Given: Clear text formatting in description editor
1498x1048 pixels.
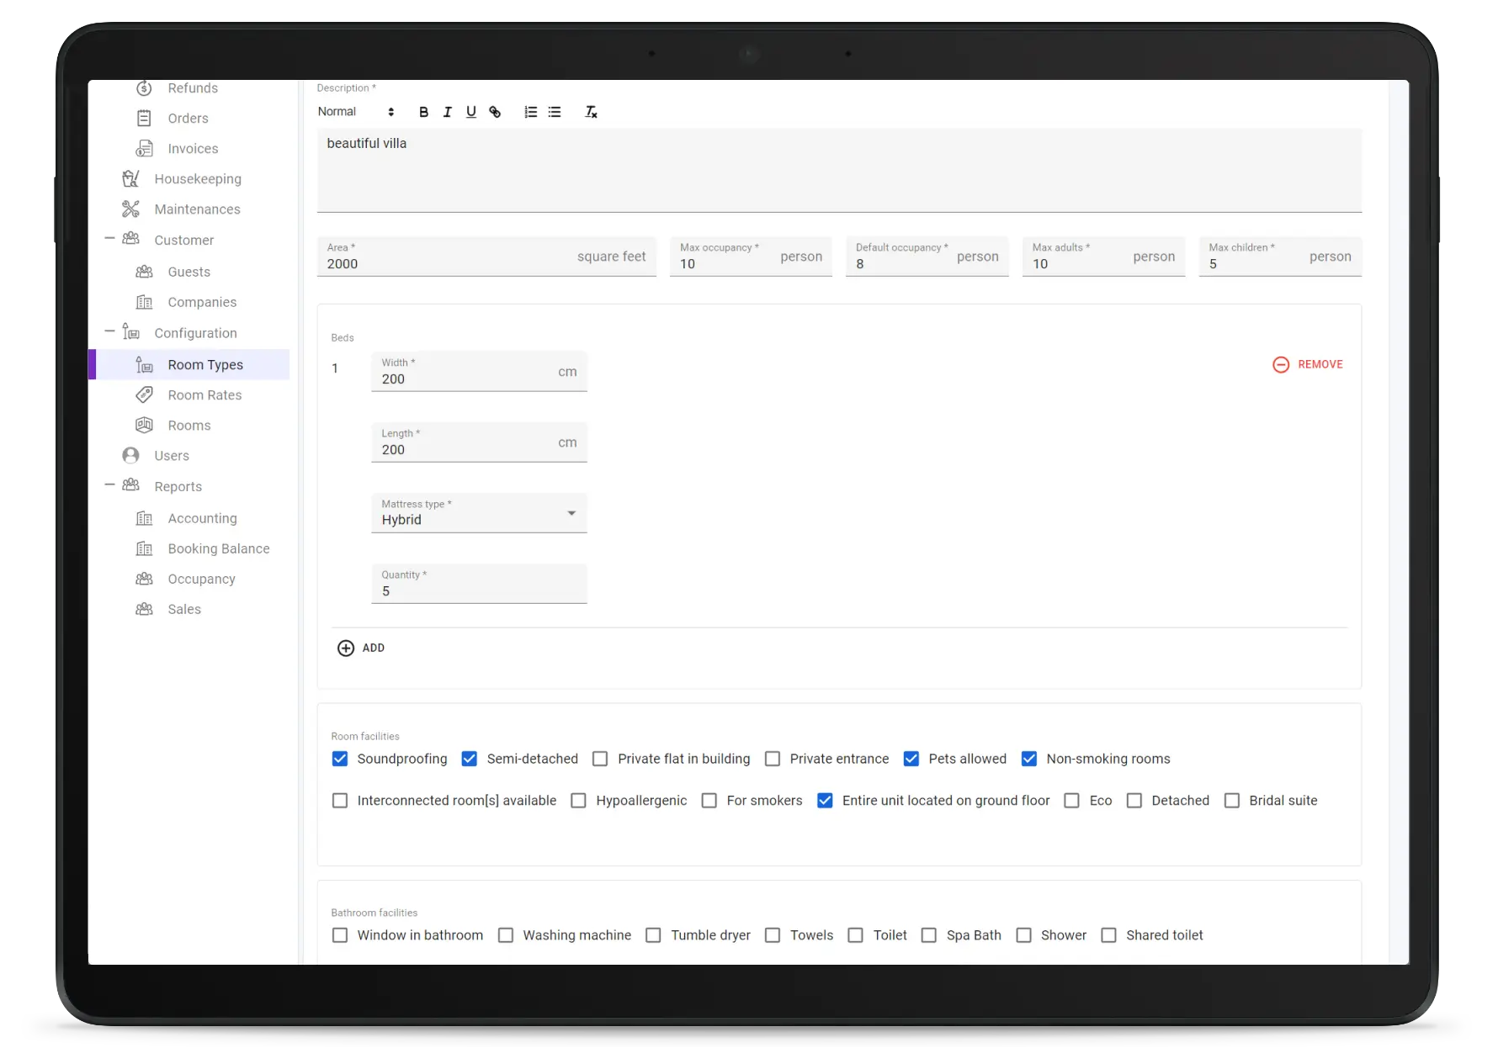Looking at the screenshot, I should pyautogui.click(x=591, y=112).
